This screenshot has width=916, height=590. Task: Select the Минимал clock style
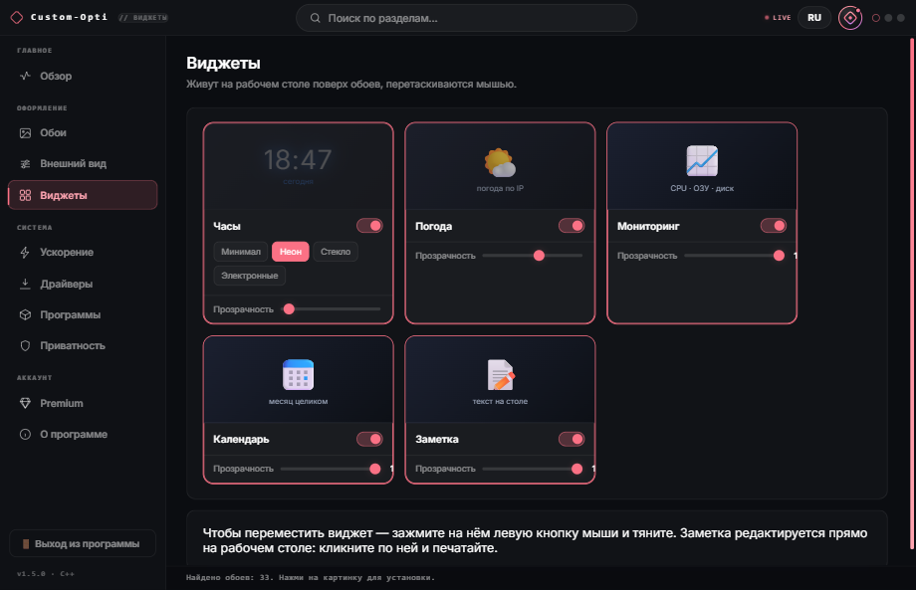[x=241, y=252]
